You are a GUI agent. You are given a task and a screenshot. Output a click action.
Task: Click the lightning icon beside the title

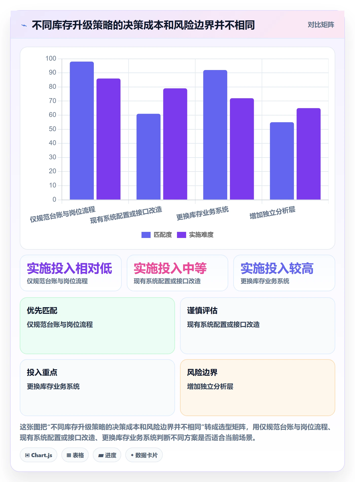pos(24,25)
